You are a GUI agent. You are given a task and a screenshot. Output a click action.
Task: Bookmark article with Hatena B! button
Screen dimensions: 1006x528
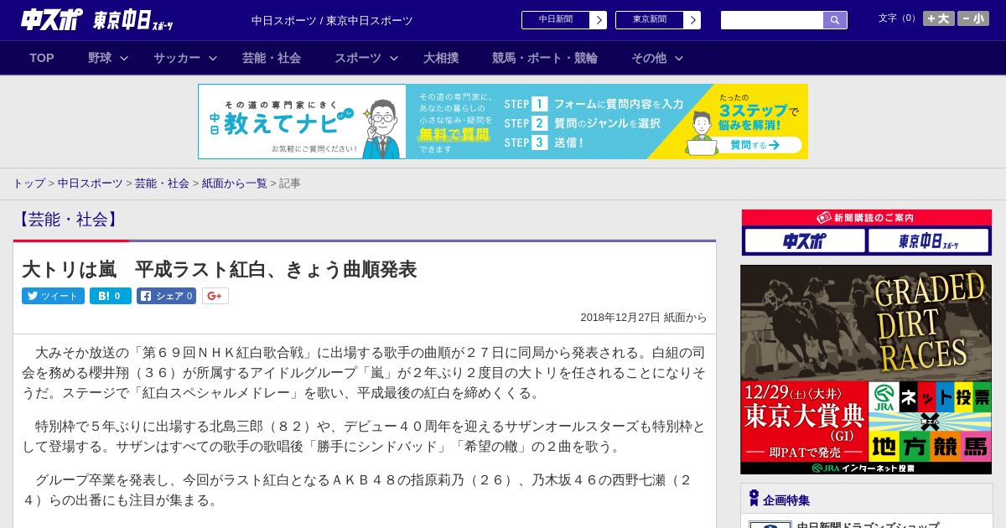(111, 296)
